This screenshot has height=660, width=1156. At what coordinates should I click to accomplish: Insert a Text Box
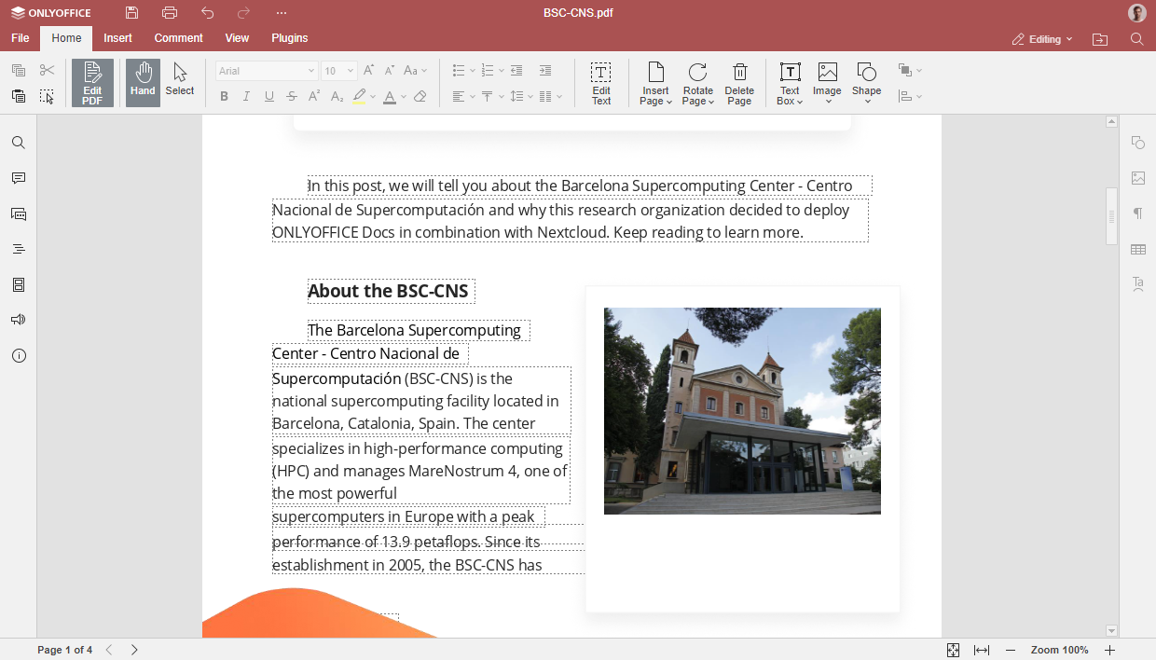click(x=790, y=82)
